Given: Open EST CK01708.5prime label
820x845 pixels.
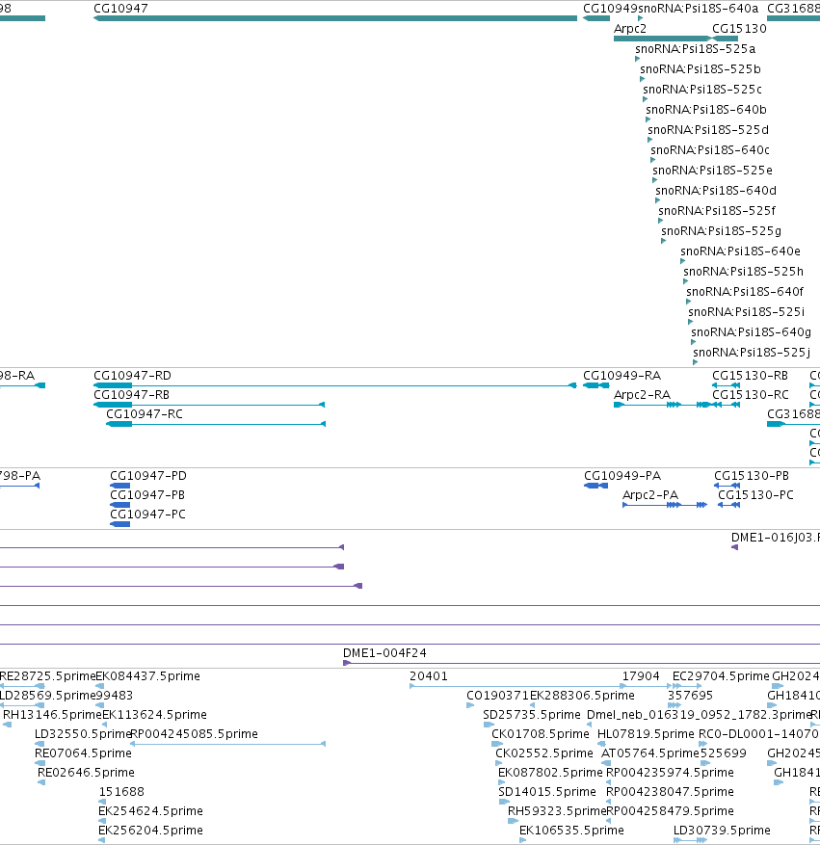Looking at the screenshot, I should pyautogui.click(x=541, y=734).
